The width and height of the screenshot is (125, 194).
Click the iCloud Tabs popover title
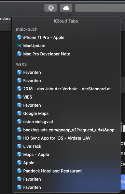(x=66, y=21)
